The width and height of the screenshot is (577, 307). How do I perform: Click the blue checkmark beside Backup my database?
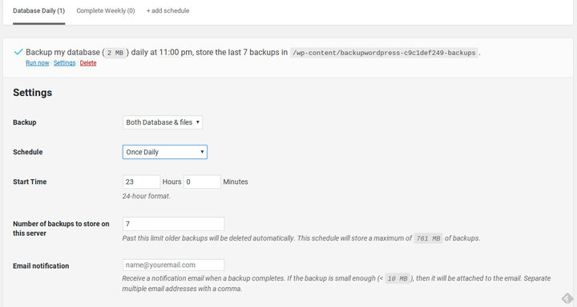(x=18, y=52)
